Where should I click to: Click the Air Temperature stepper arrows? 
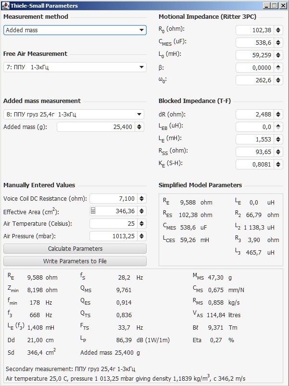[141, 223]
